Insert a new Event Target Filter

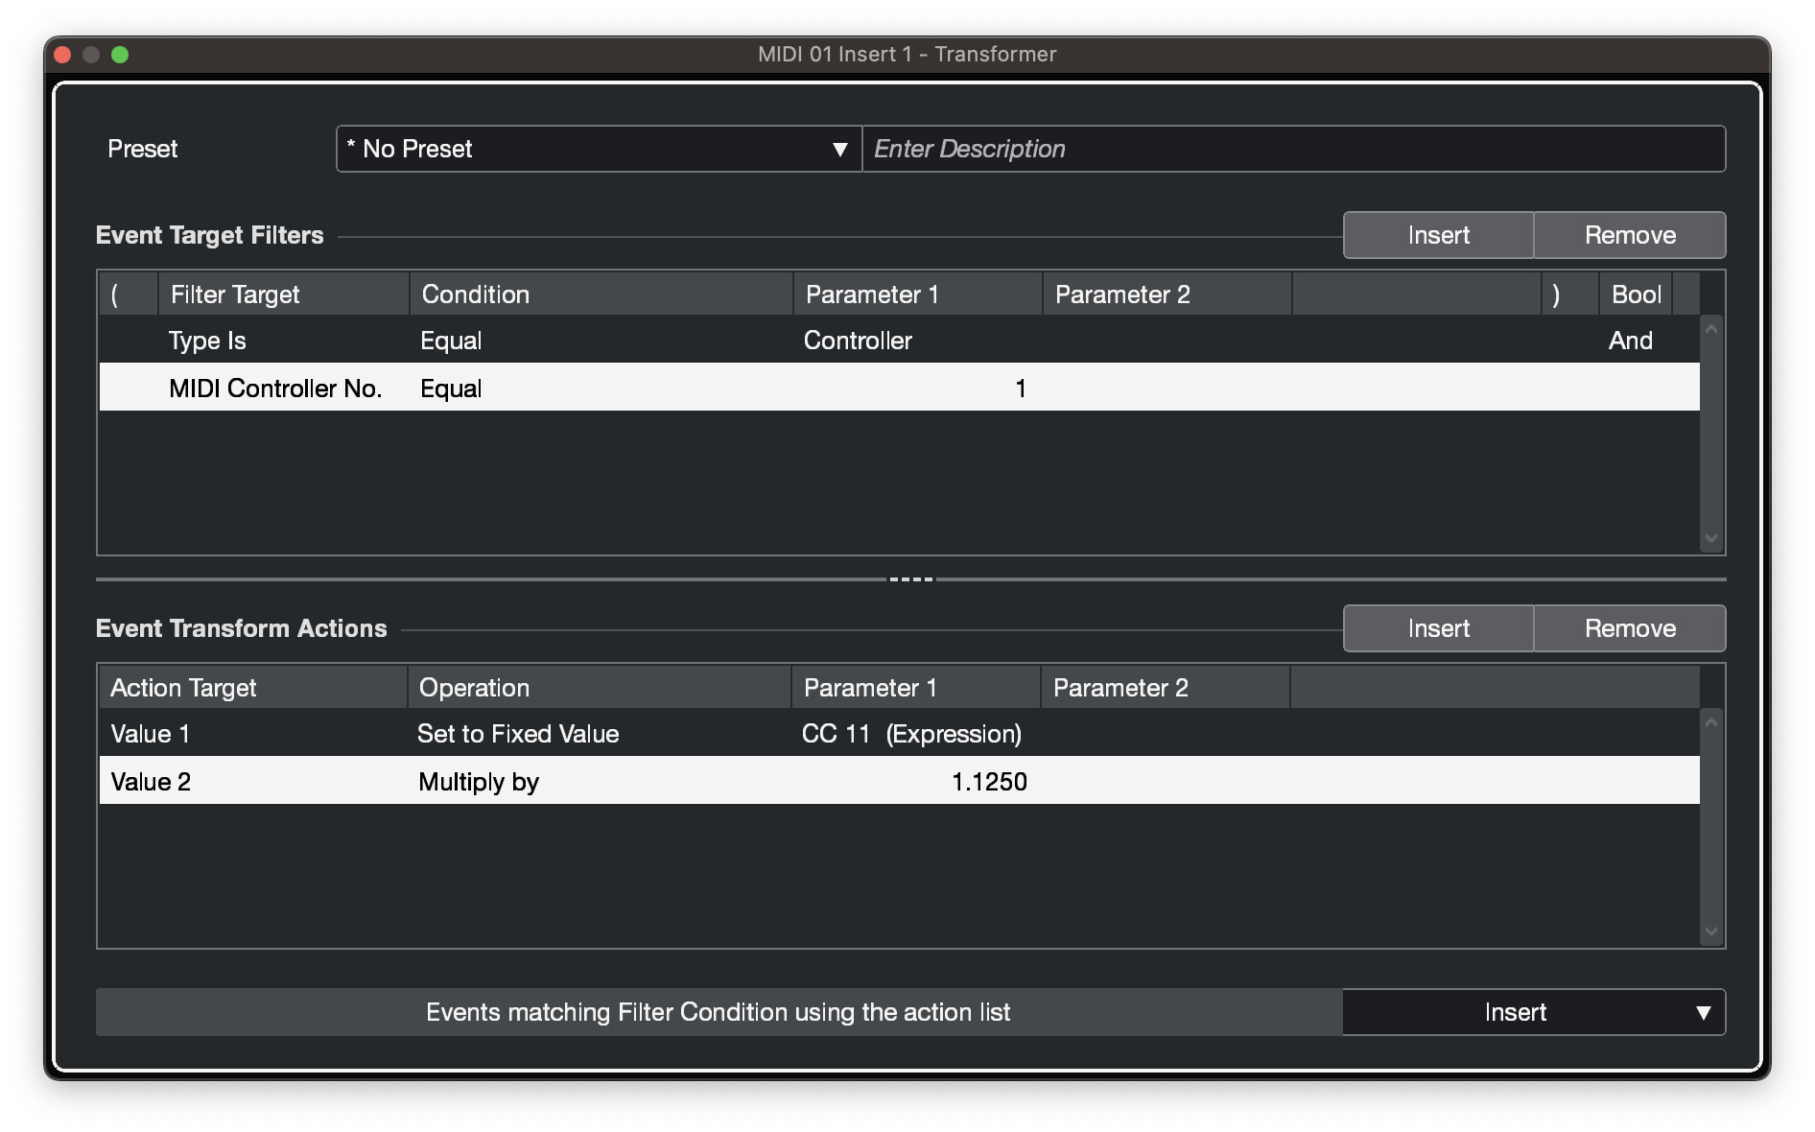(x=1438, y=236)
